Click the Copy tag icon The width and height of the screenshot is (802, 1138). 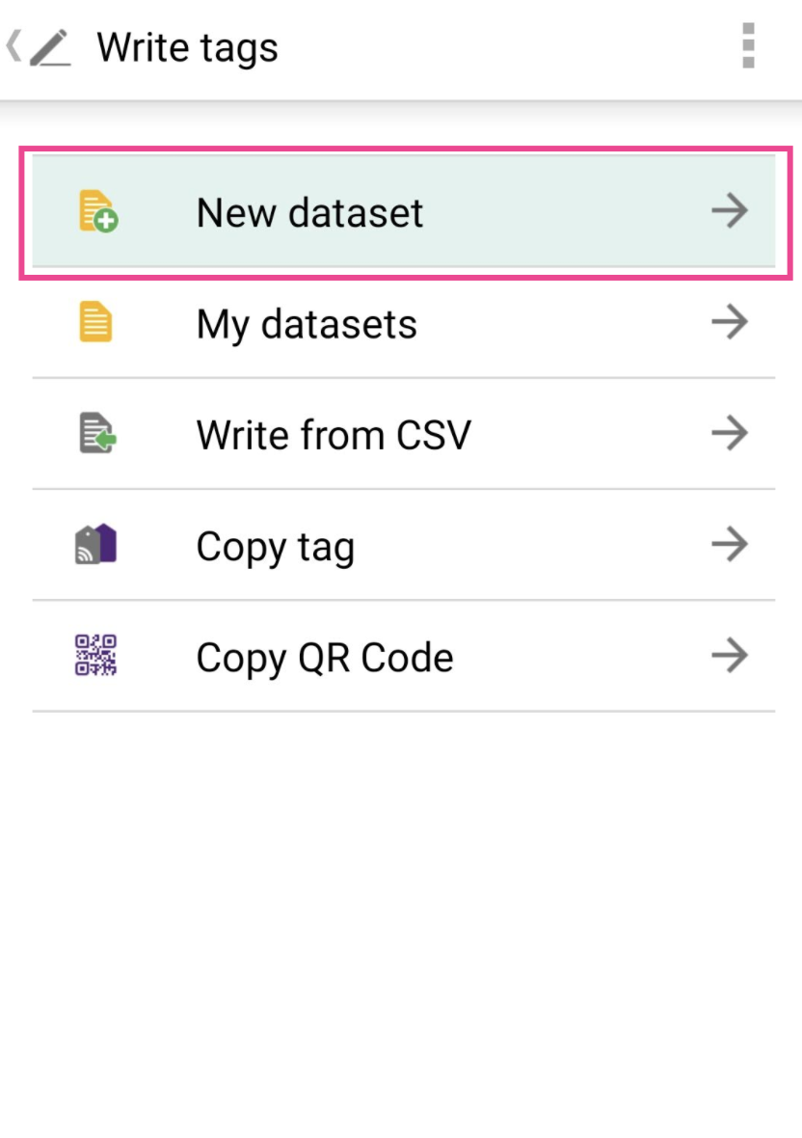point(96,545)
